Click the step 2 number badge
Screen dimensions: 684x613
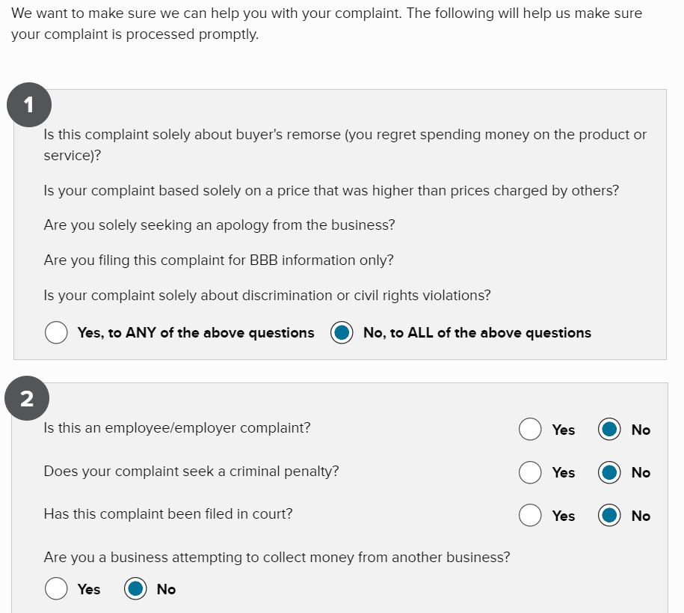(27, 397)
